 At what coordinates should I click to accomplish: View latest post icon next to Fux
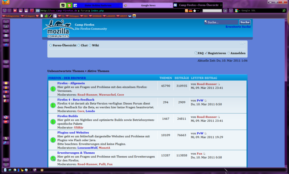pyautogui.click(x=204, y=154)
